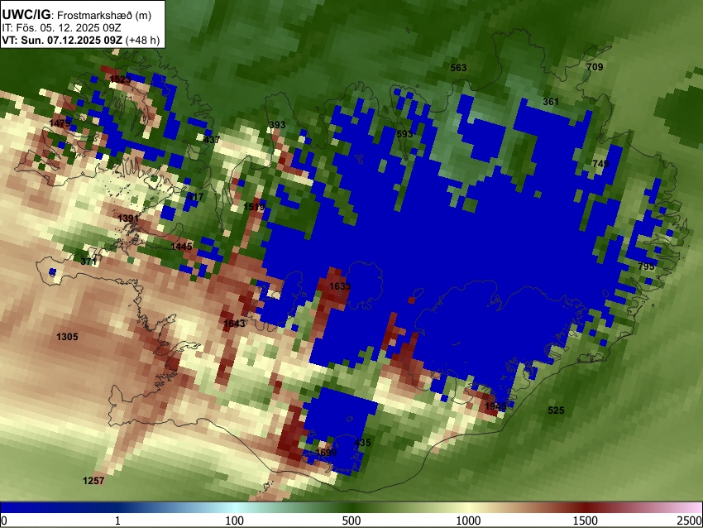The height and width of the screenshot is (528, 703).
Task: Click the 1257 value on the map
Action: coord(93,481)
